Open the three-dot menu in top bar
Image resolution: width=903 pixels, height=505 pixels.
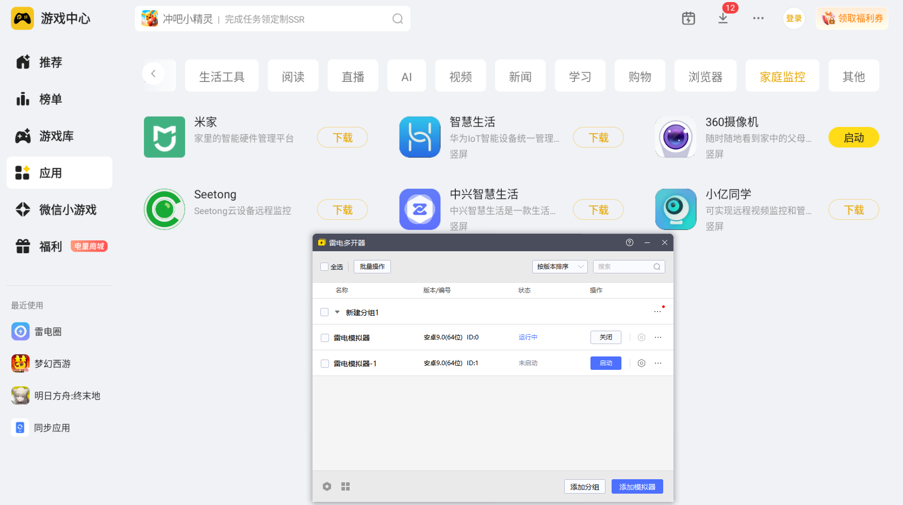[758, 19]
